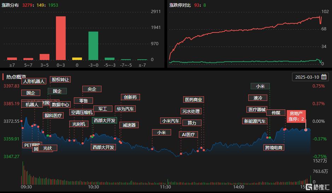The height and width of the screenshot is (193, 332).
Task: Click the 零售 hotspot tag
Action: [83, 101]
